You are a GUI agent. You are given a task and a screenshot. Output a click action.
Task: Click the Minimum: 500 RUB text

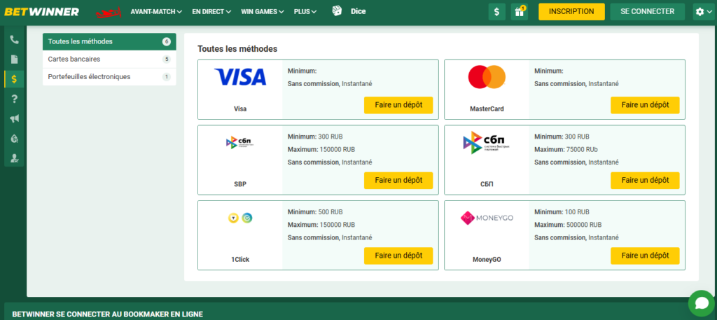[x=315, y=212]
